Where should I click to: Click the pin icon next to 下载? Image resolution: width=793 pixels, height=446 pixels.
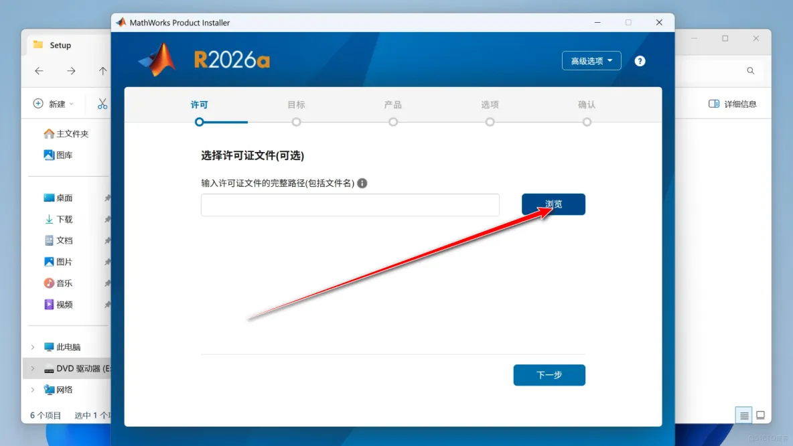(107, 219)
